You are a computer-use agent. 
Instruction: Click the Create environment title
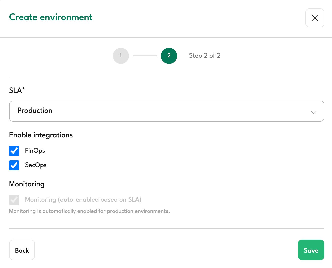(x=51, y=17)
